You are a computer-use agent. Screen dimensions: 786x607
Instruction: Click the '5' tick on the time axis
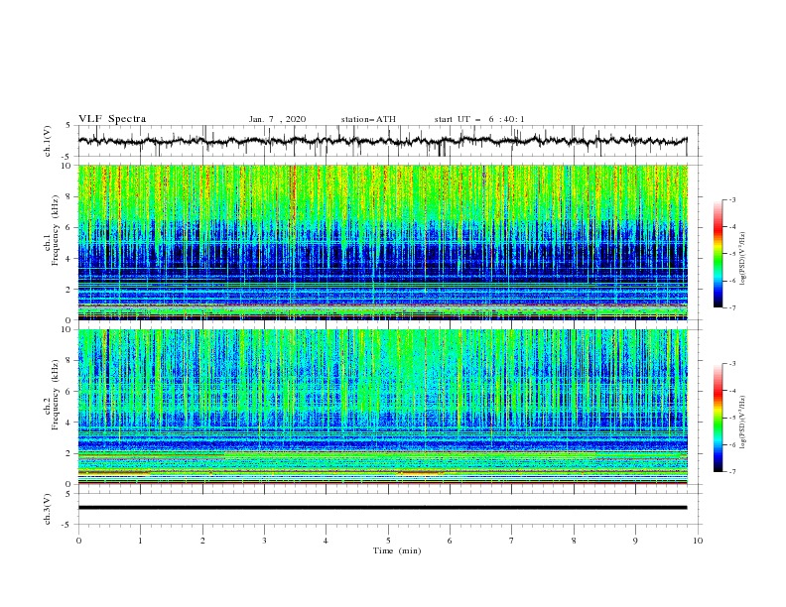[388, 541]
